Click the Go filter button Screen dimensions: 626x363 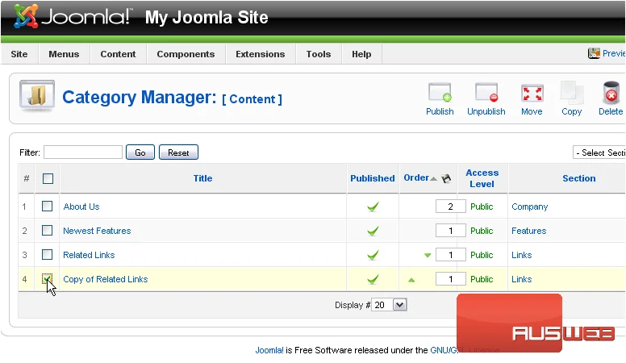click(140, 152)
